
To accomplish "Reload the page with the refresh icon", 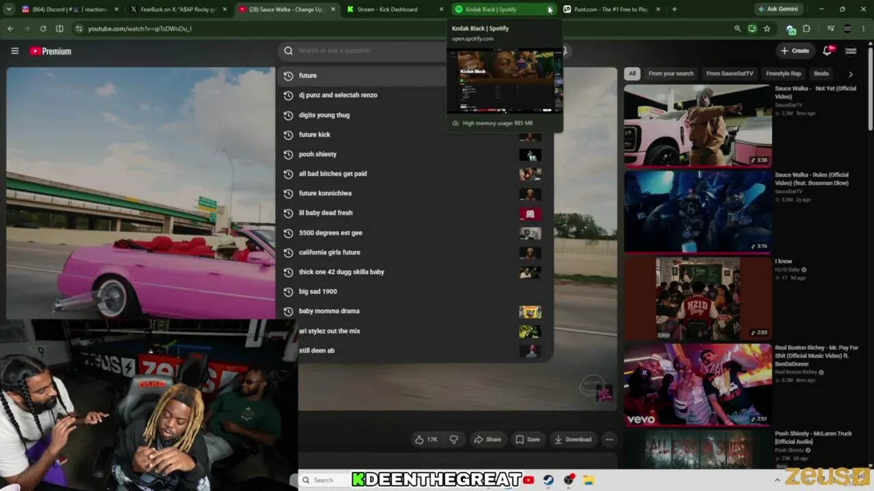I will point(43,29).
